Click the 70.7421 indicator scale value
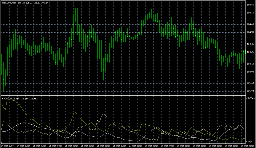The image size is (256, 148). [x=250, y=98]
